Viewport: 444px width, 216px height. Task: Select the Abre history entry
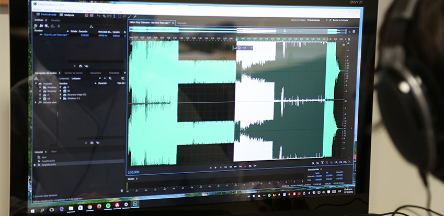click(x=44, y=157)
